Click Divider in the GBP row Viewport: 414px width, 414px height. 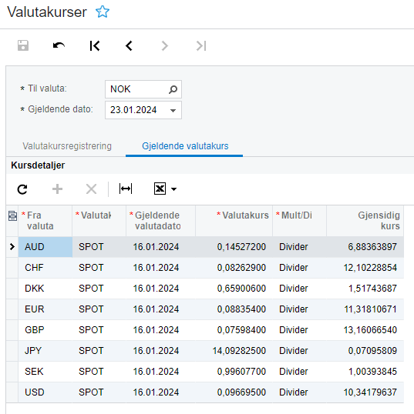click(x=294, y=330)
